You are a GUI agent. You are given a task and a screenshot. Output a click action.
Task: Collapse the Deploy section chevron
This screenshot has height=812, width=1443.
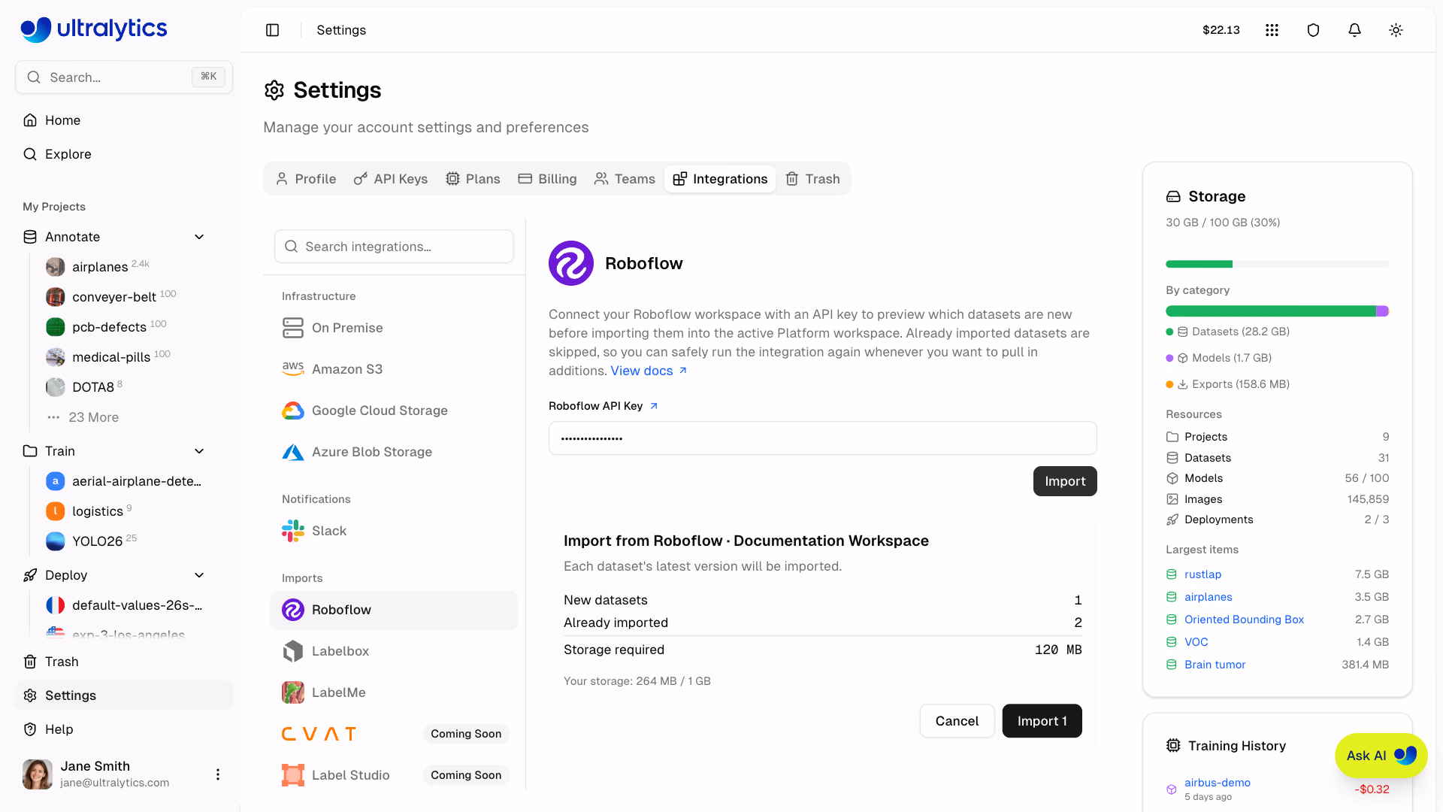(199, 575)
